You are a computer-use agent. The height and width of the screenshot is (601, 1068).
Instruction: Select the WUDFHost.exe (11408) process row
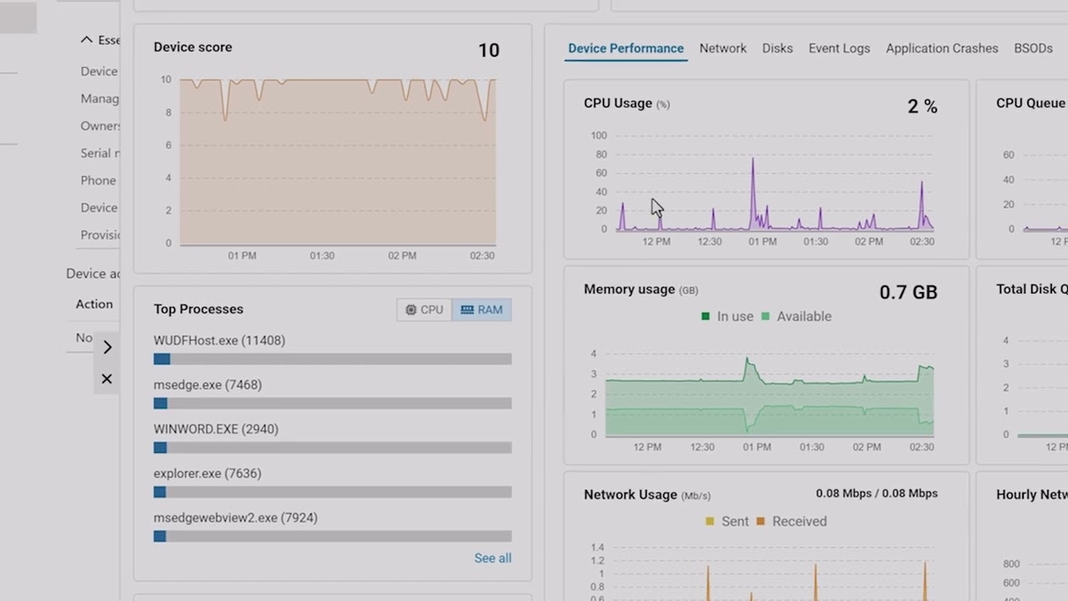click(x=332, y=349)
